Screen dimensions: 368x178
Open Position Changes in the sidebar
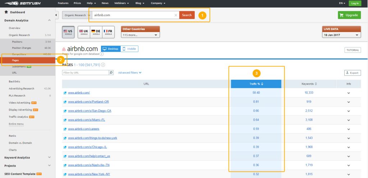point(22,48)
